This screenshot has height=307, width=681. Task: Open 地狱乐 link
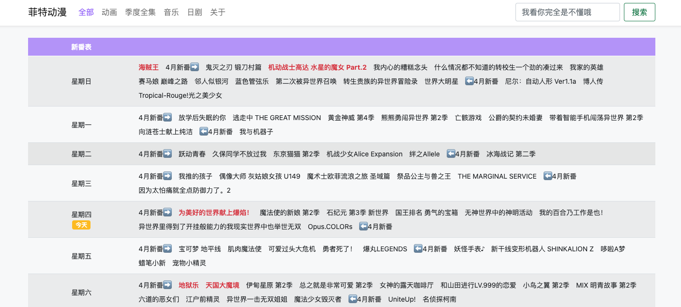point(189,285)
